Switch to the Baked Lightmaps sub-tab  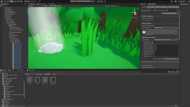pyautogui.click(x=173, y=7)
